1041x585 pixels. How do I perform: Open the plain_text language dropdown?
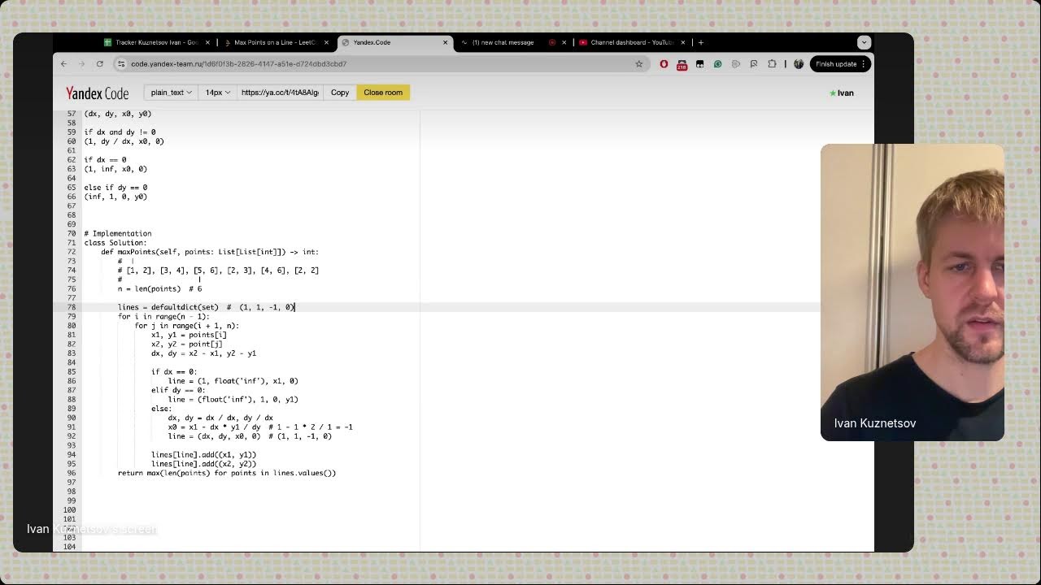tap(171, 93)
